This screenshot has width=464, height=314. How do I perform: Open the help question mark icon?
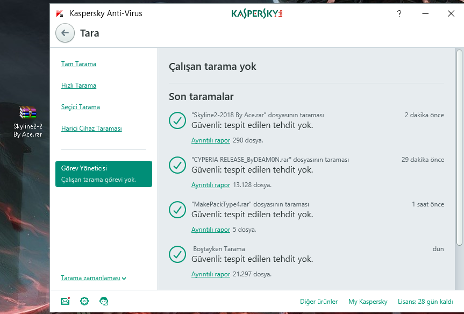(399, 13)
